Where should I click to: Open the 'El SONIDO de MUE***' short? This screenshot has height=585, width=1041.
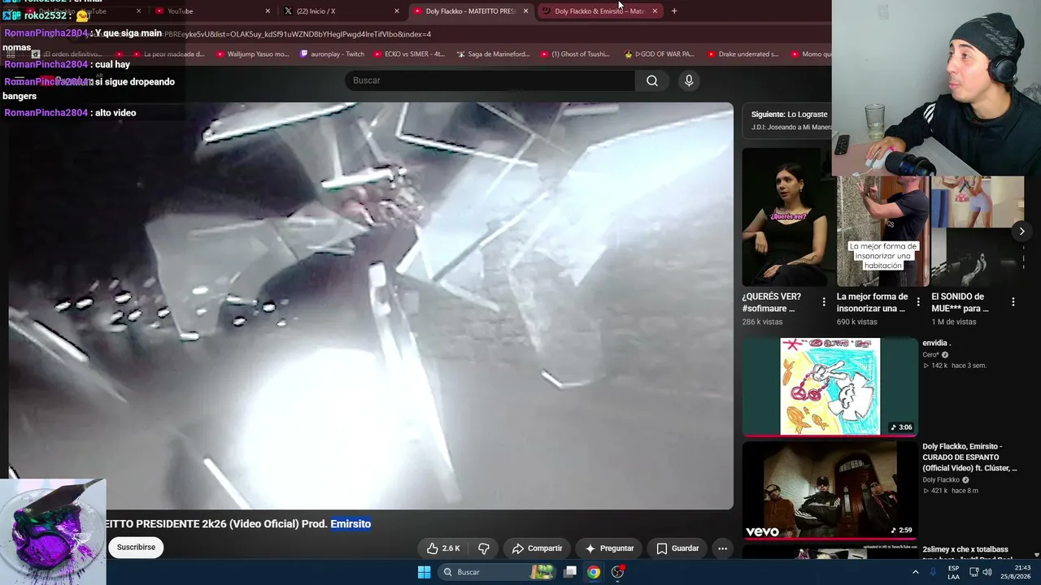(x=977, y=231)
